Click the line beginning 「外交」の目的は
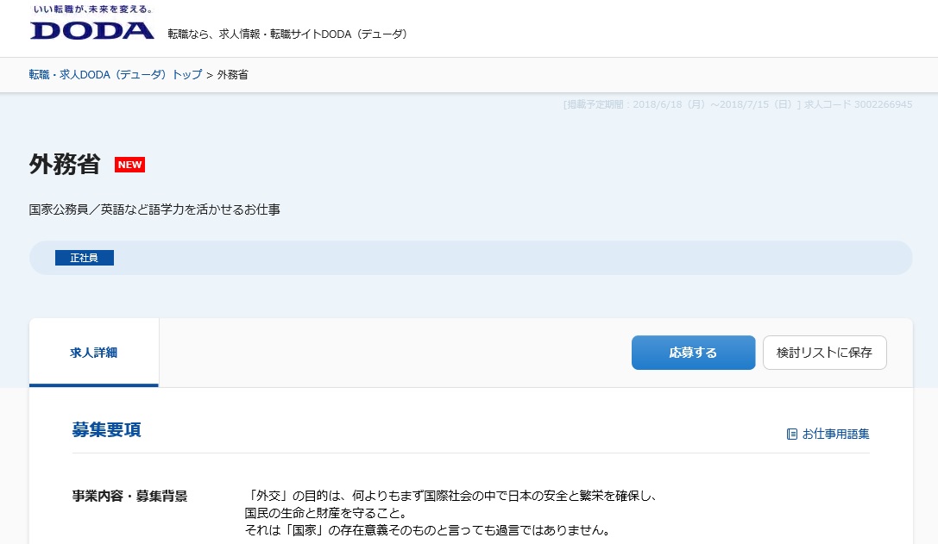This screenshot has height=544, width=938. [x=451, y=497]
